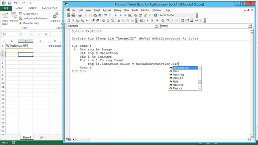258x145 pixels.
Task: Select Sheet1 tab in Excel
Action: pos(27,137)
